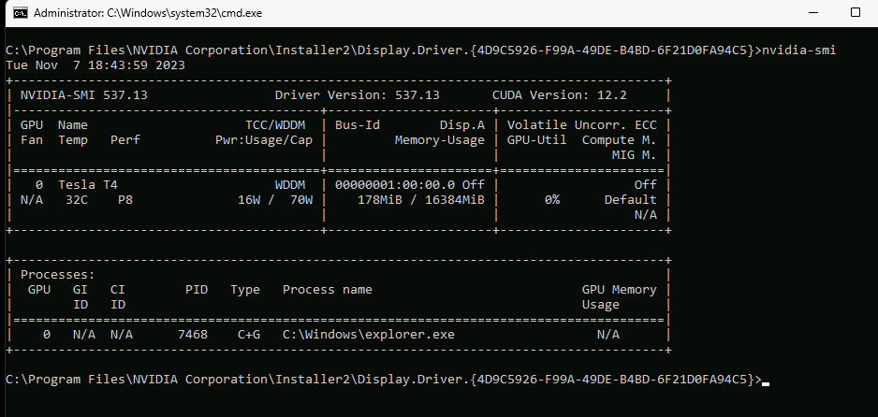The image size is (878, 417).
Task: Click the GPU name 'Tesla T4'
Action: [88, 184]
